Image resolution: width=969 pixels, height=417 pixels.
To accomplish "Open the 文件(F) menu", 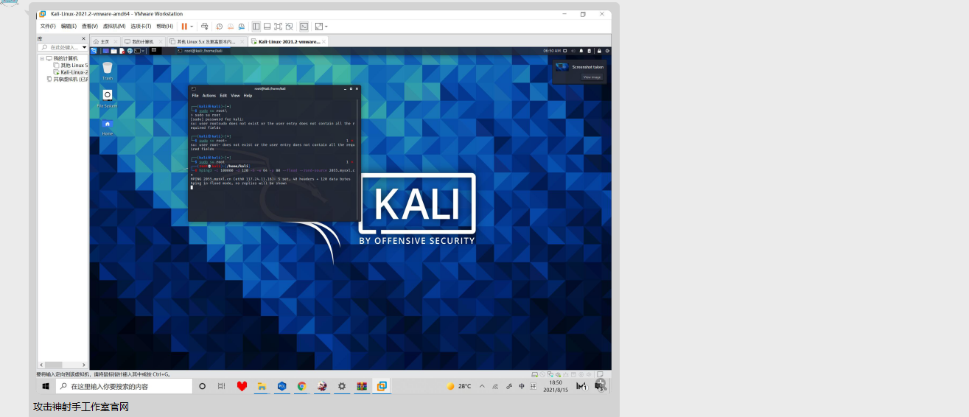I will [48, 27].
